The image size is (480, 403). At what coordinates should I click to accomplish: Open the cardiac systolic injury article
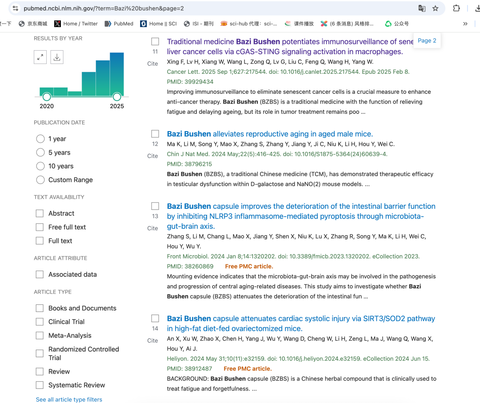pos(301,323)
